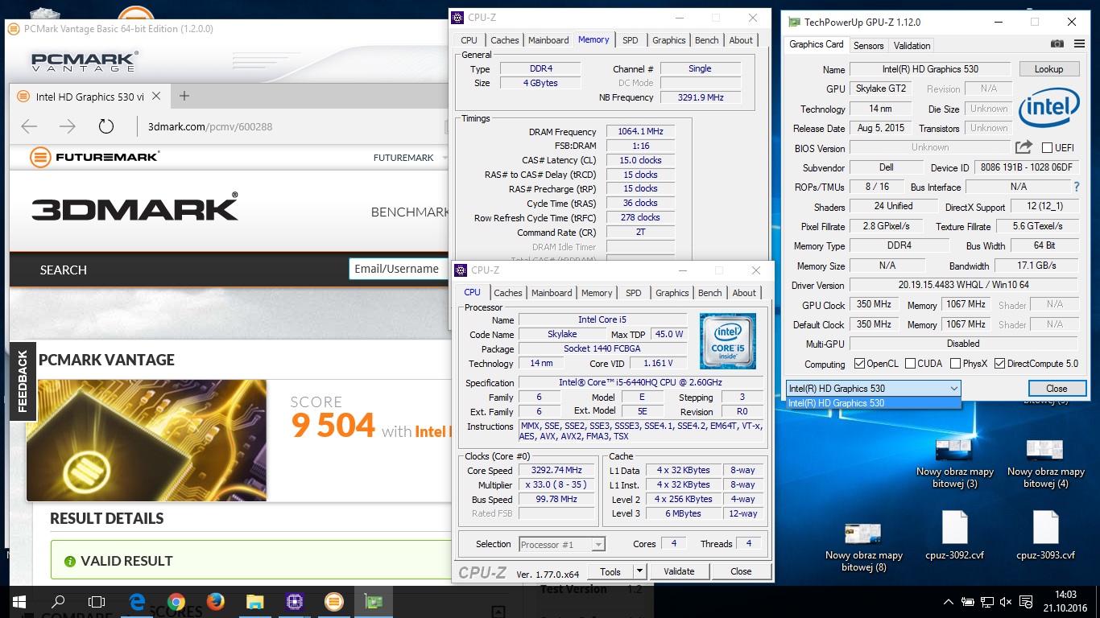Switch to CPU-Z taskbar icon

tap(294, 601)
